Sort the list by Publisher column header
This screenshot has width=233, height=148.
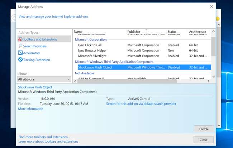tap(134, 32)
